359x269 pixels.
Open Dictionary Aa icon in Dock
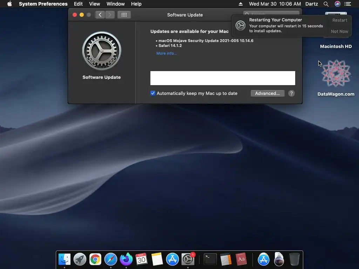pyautogui.click(x=241, y=259)
